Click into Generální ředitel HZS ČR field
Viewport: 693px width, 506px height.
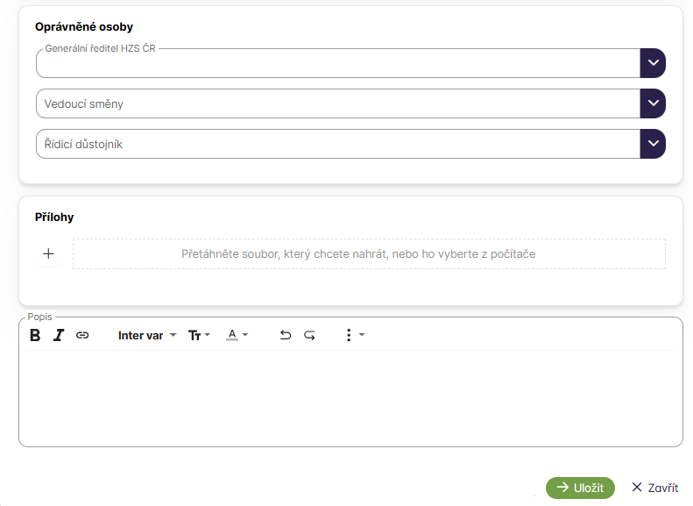(x=337, y=64)
